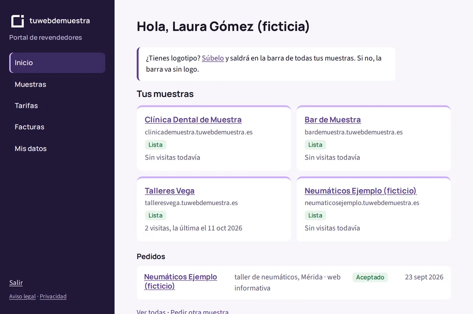Open Bar de Muestra sample

[333, 120]
